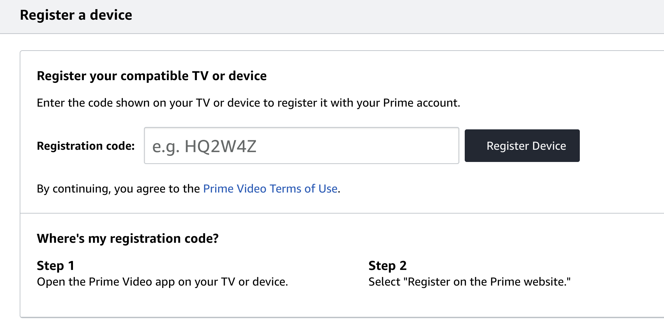Click "Where's my registration code?" heading
Viewport: 664px width, 328px height.
128,239
